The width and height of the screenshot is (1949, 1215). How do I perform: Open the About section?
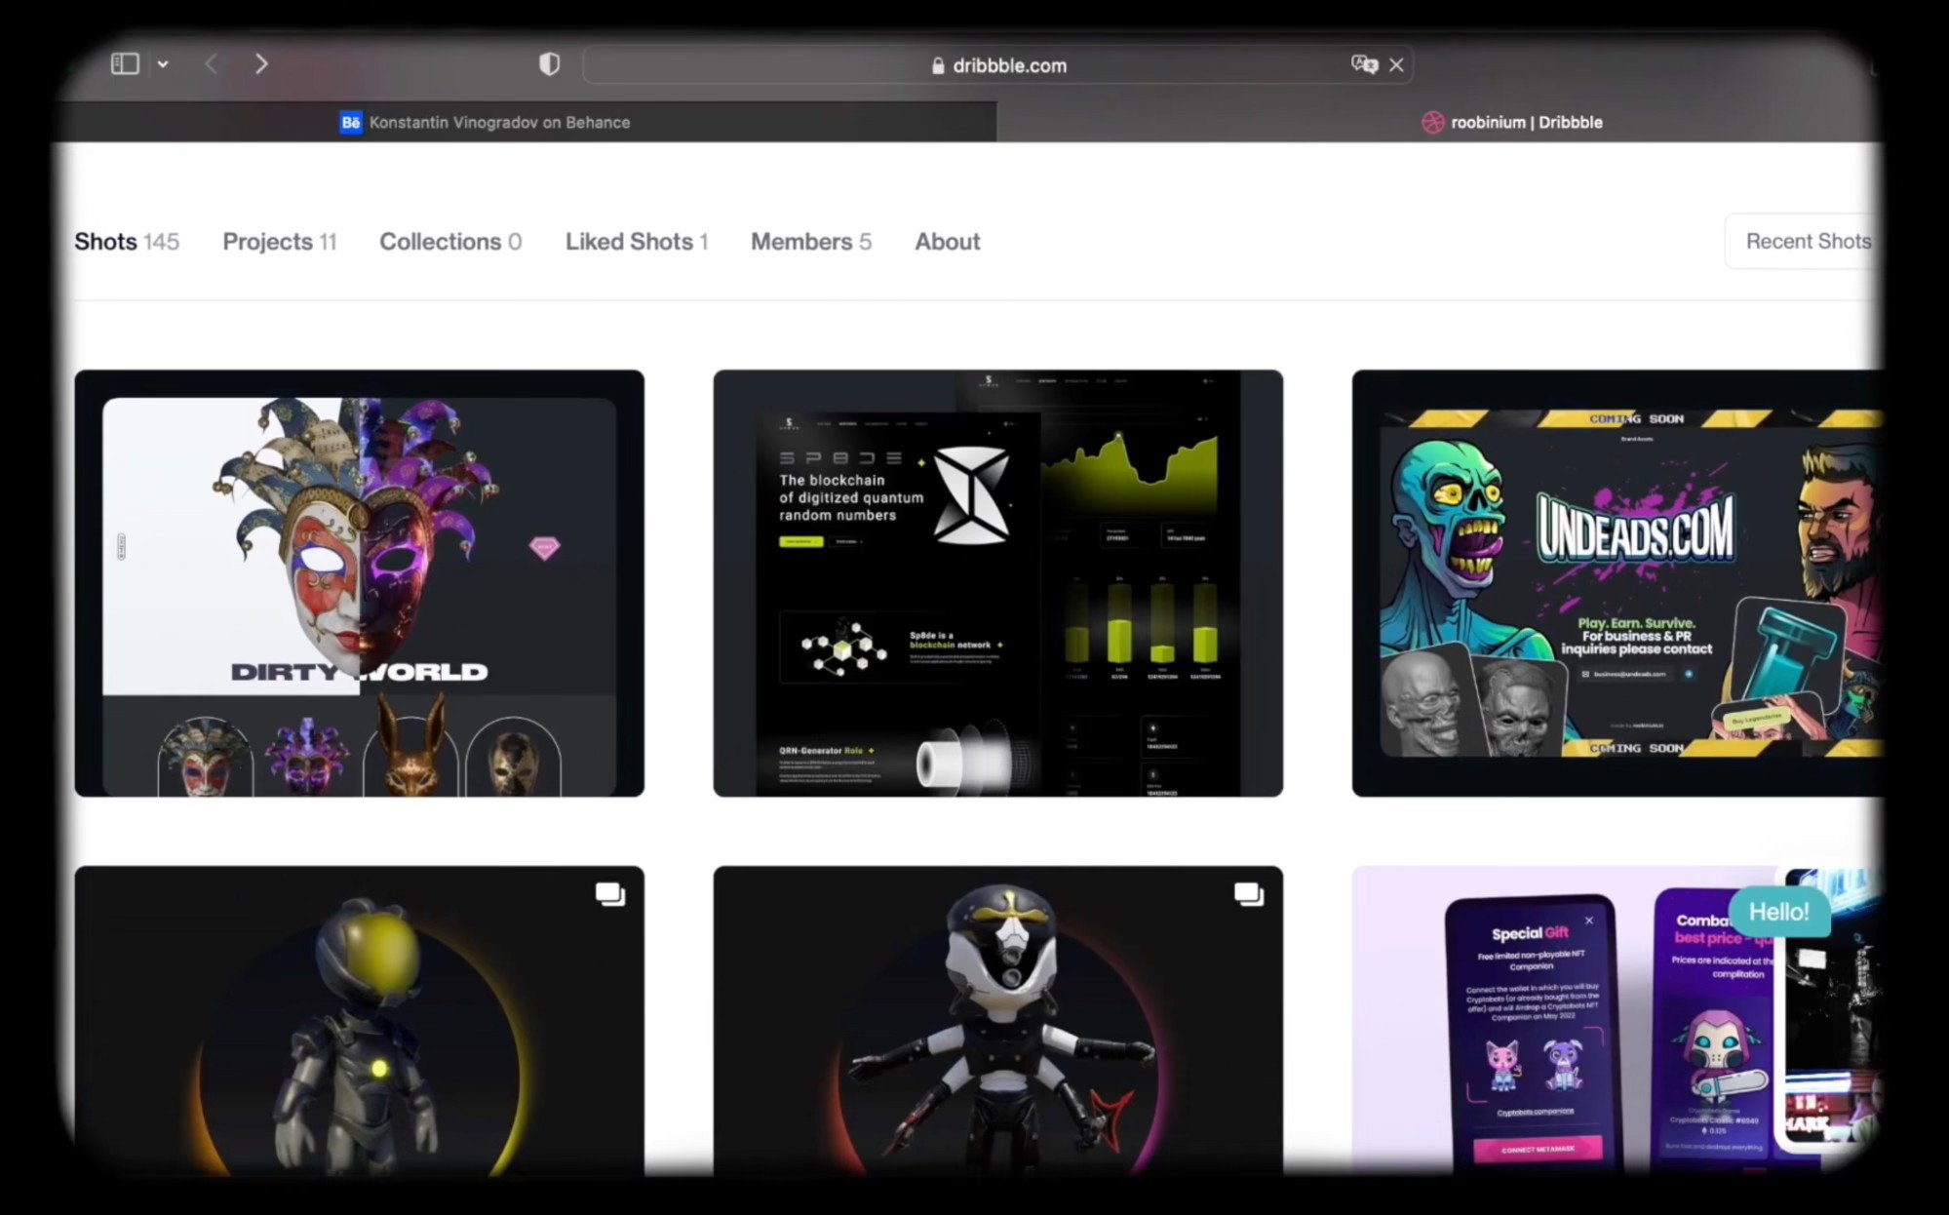947,241
